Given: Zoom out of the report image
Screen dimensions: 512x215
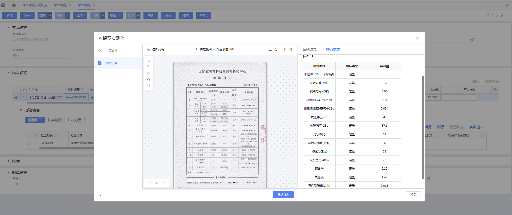Looking at the screenshot, I should click(148, 67).
